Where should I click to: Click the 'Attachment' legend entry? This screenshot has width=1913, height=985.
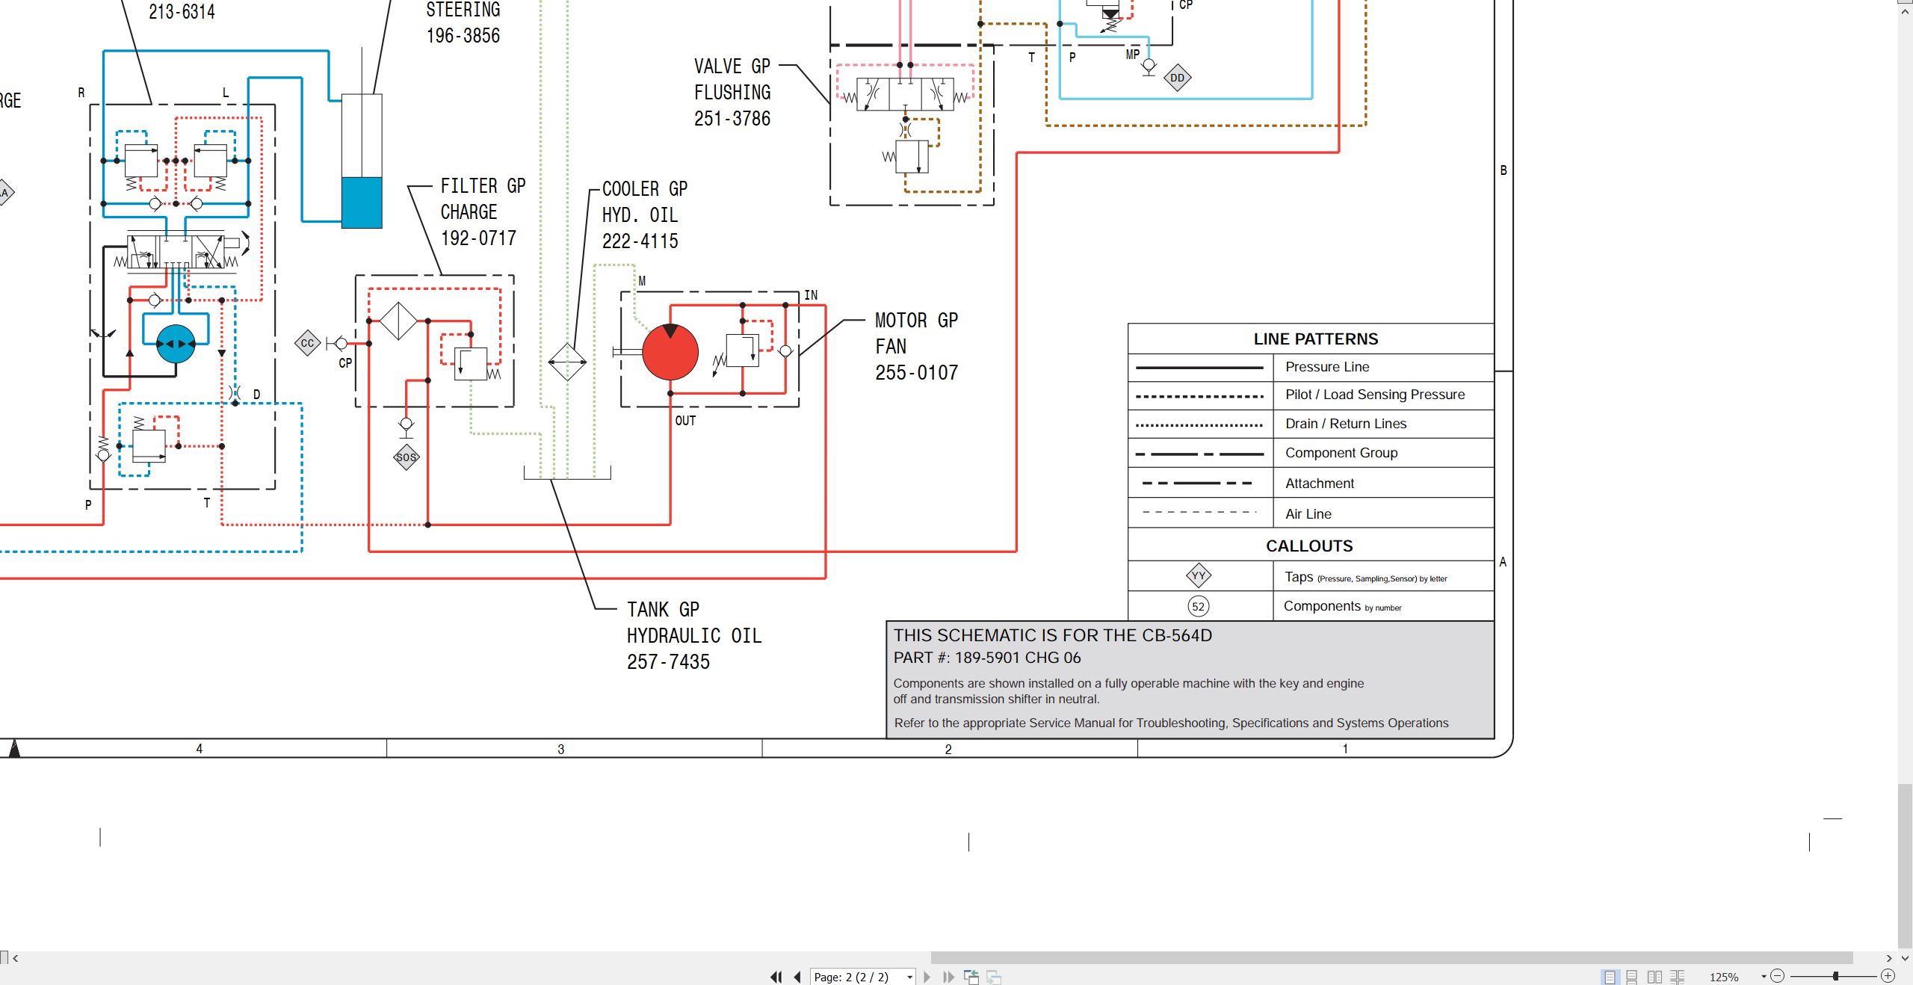pyautogui.click(x=1320, y=484)
